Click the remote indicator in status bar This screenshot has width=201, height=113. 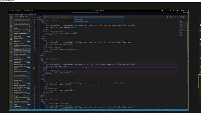(10, 110)
